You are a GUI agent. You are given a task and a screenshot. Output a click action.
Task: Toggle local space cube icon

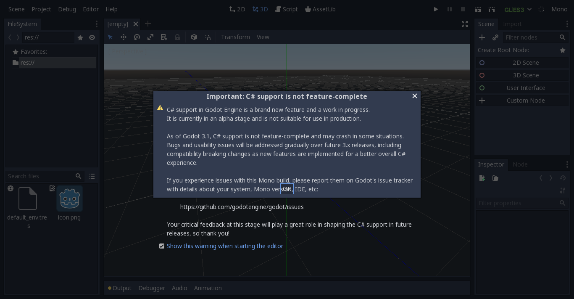[194, 37]
